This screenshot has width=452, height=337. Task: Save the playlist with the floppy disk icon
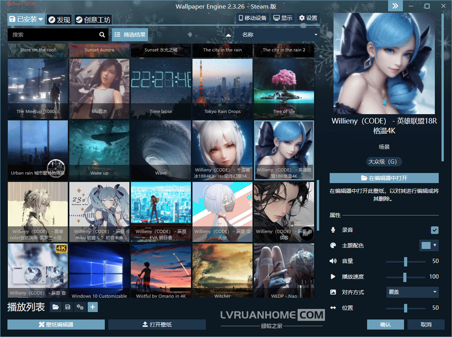tap(68, 307)
